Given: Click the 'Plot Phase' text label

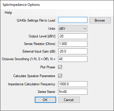Looking at the screenshot, I should click(x=48, y=67).
